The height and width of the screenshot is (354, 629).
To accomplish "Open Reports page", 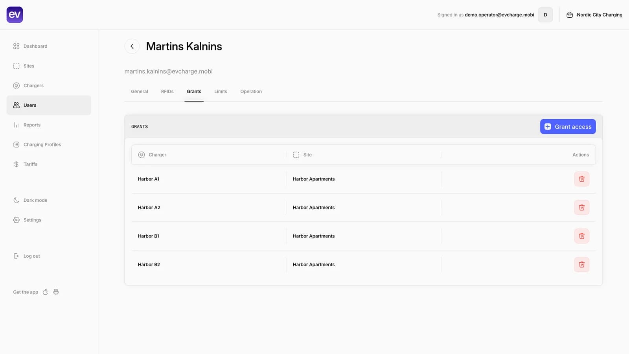I will 49,125.
